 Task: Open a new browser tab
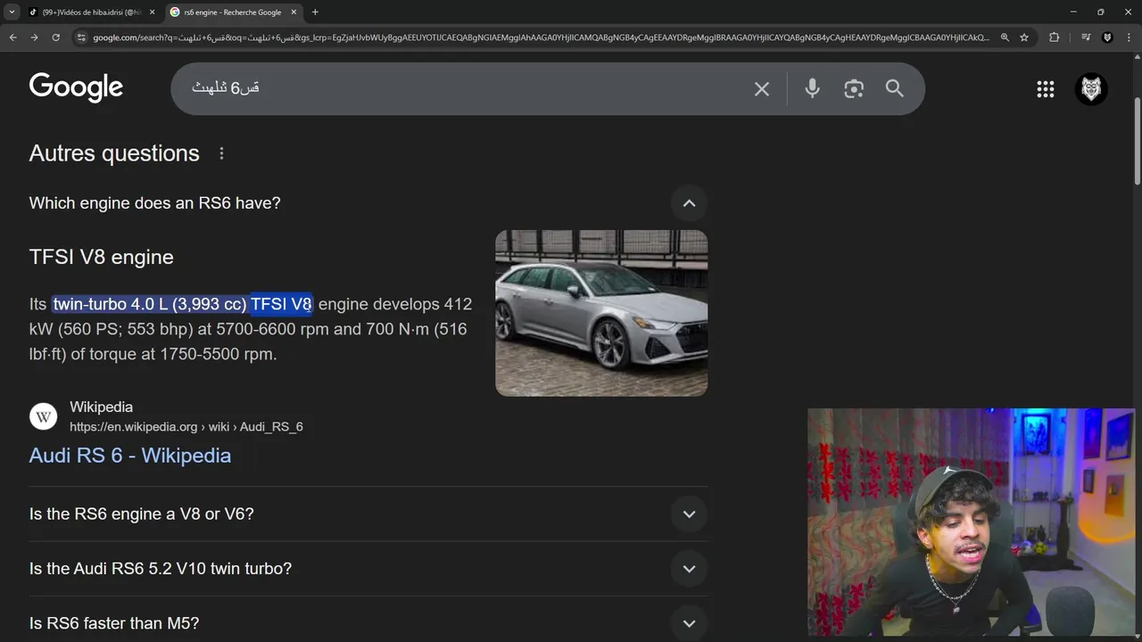pos(315,12)
